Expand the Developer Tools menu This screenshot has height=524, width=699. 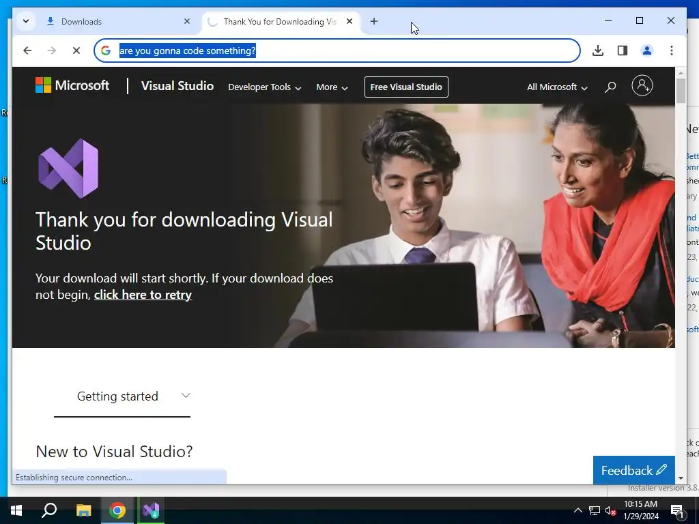[264, 87]
